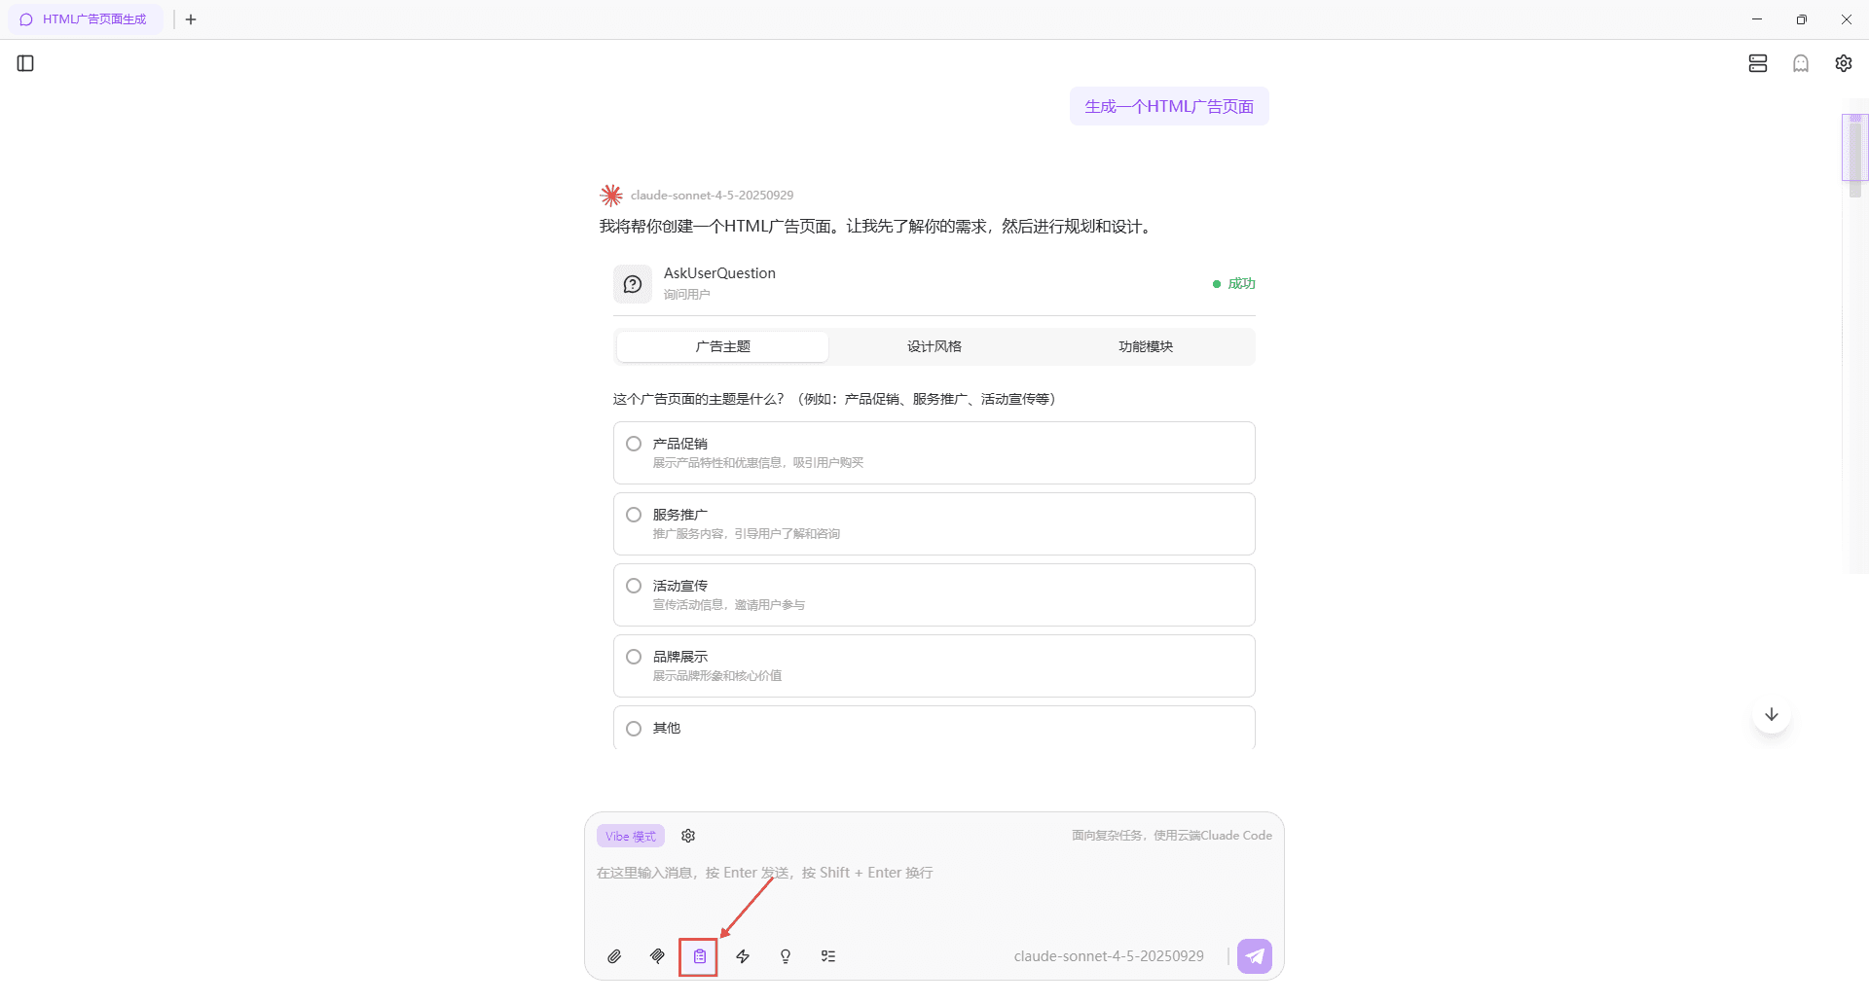Click the message input field

[934, 873]
